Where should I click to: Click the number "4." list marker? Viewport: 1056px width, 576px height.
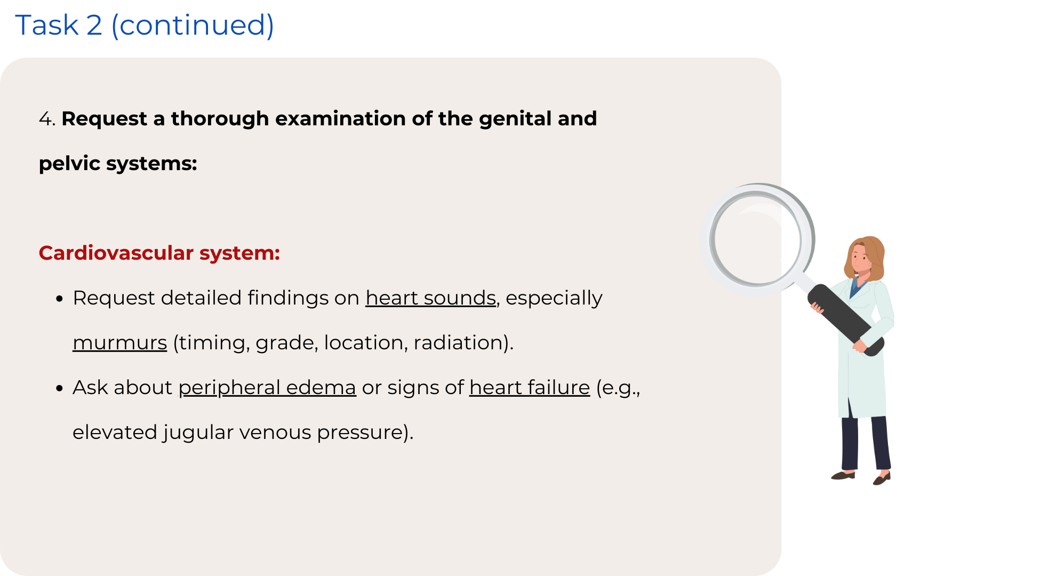click(47, 119)
